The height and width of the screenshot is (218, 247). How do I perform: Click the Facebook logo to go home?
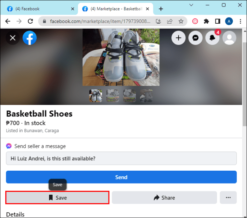[x=30, y=38]
